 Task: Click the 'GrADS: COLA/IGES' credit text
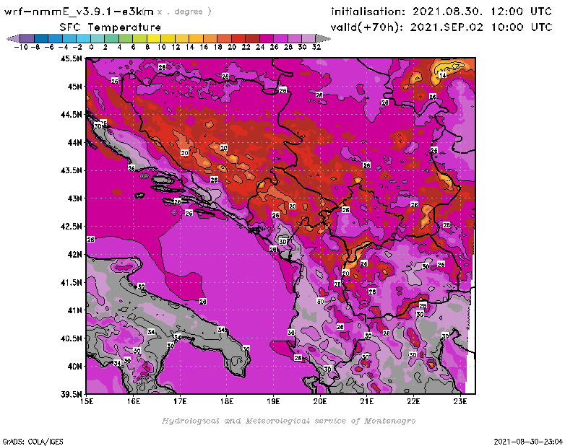pos(33,442)
